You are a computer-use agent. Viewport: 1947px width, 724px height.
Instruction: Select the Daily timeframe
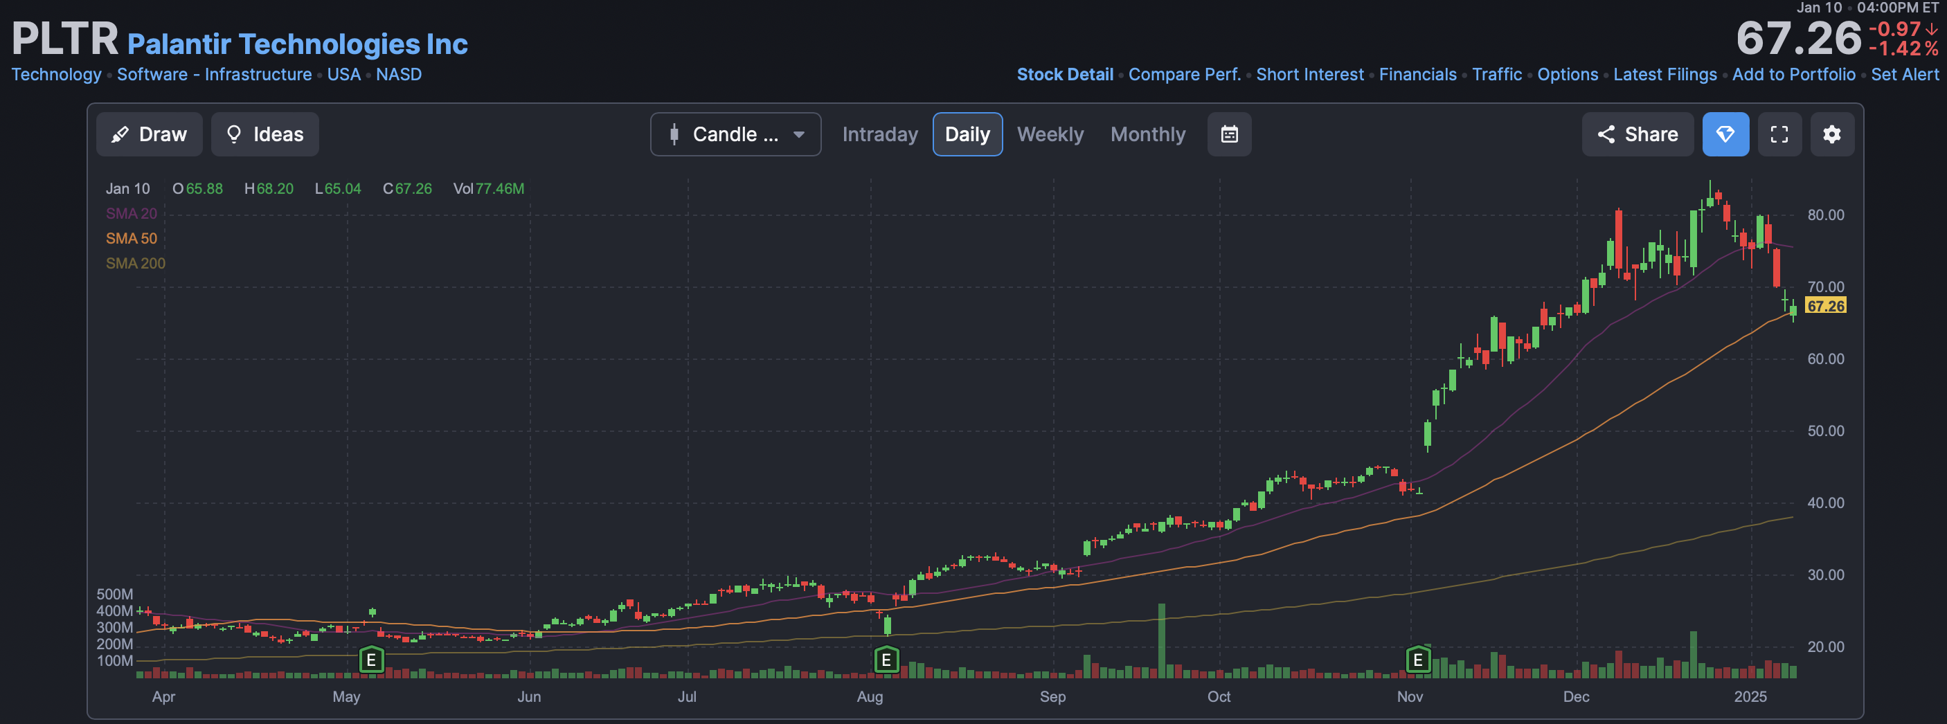coord(967,134)
